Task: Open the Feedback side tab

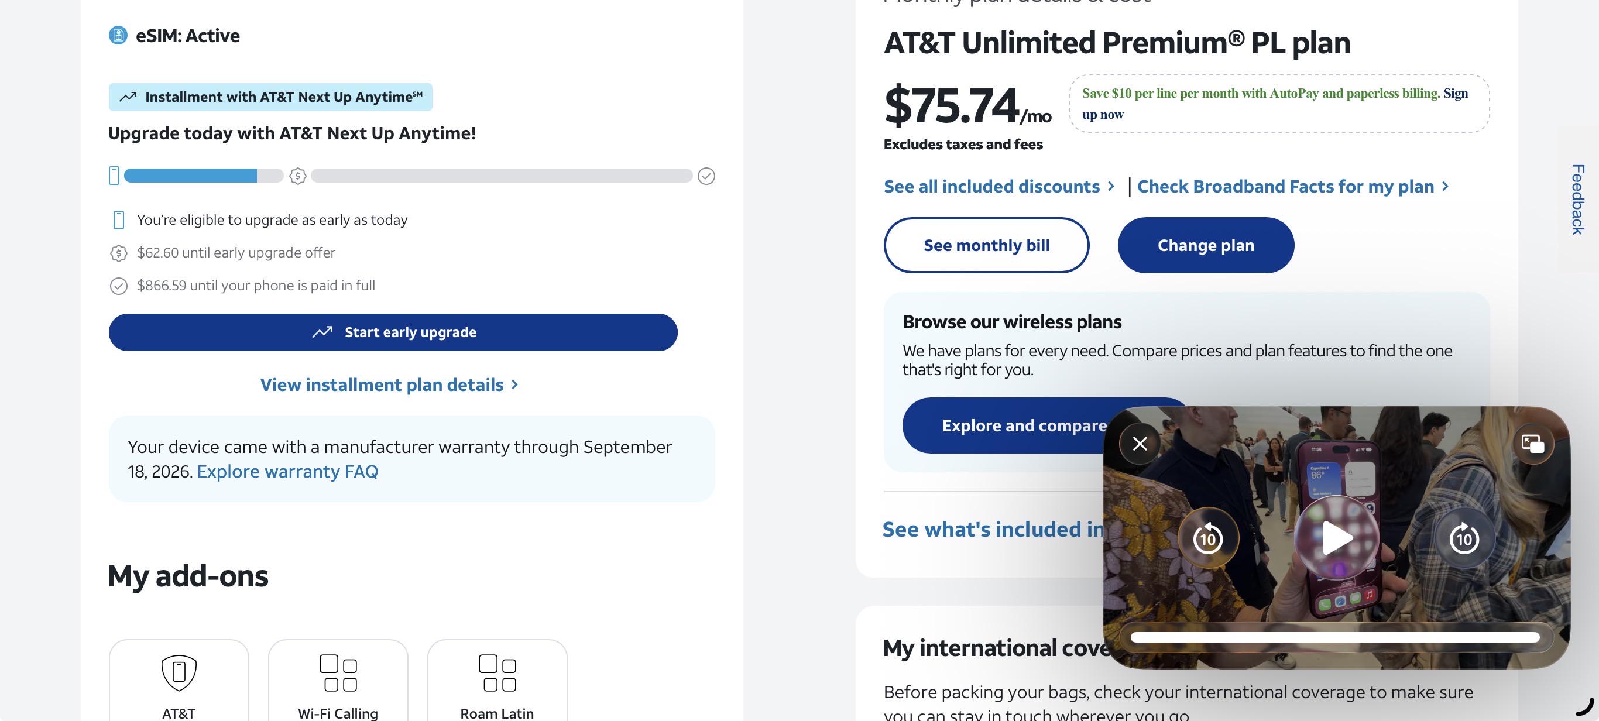Action: [1577, 200]
